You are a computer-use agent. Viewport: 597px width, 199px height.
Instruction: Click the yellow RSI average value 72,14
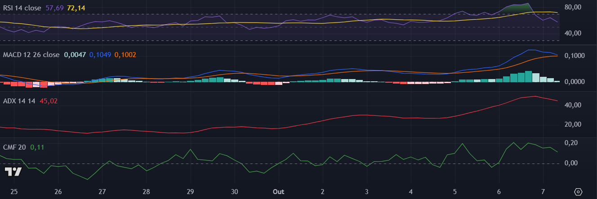(x=76, y=8)
